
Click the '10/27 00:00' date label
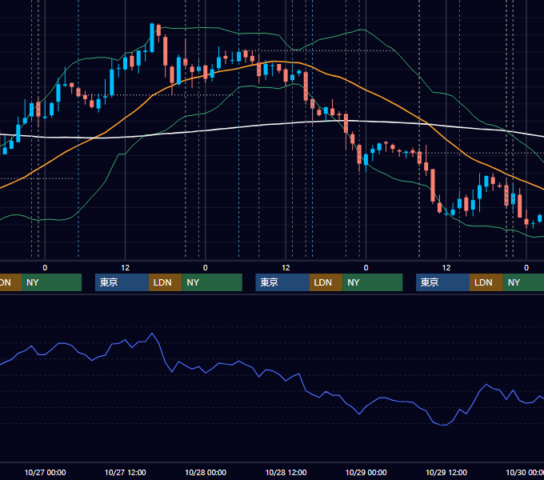[x=45, y=472]
